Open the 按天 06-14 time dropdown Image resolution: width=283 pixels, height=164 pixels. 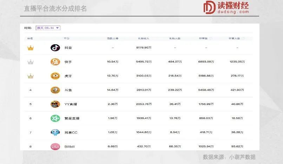click(48, 28)
